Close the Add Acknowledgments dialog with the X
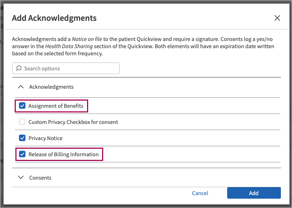The width and height of the screenshot is (292, 208). coord(277,18)
